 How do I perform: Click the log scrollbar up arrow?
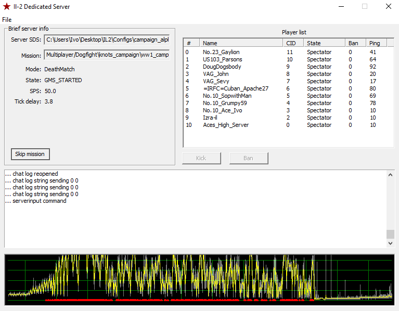(x=390, y=174)
